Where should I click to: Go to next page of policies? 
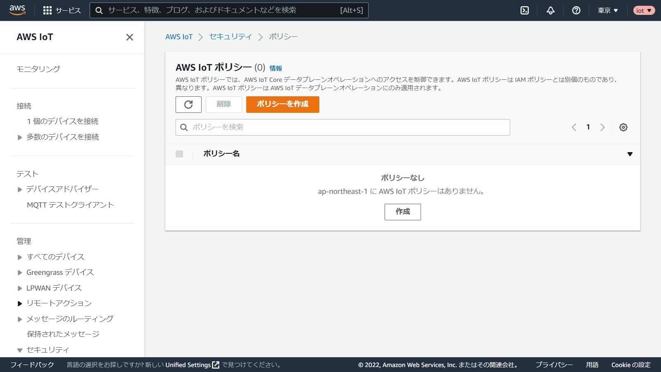click(602, 127)
